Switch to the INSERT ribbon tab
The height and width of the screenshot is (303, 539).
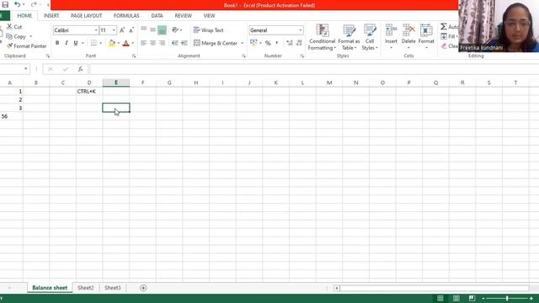[x=51, y=16]
